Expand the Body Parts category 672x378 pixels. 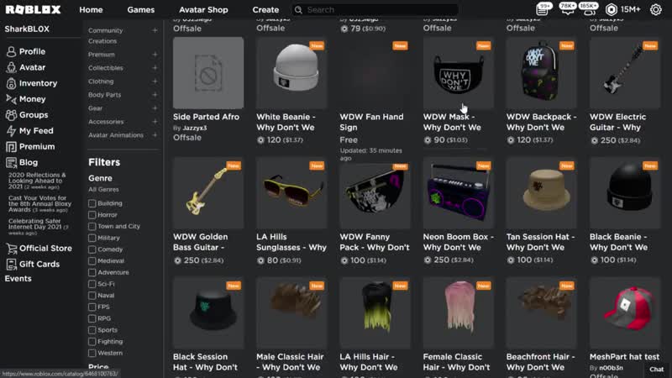[x=155, y=95]
